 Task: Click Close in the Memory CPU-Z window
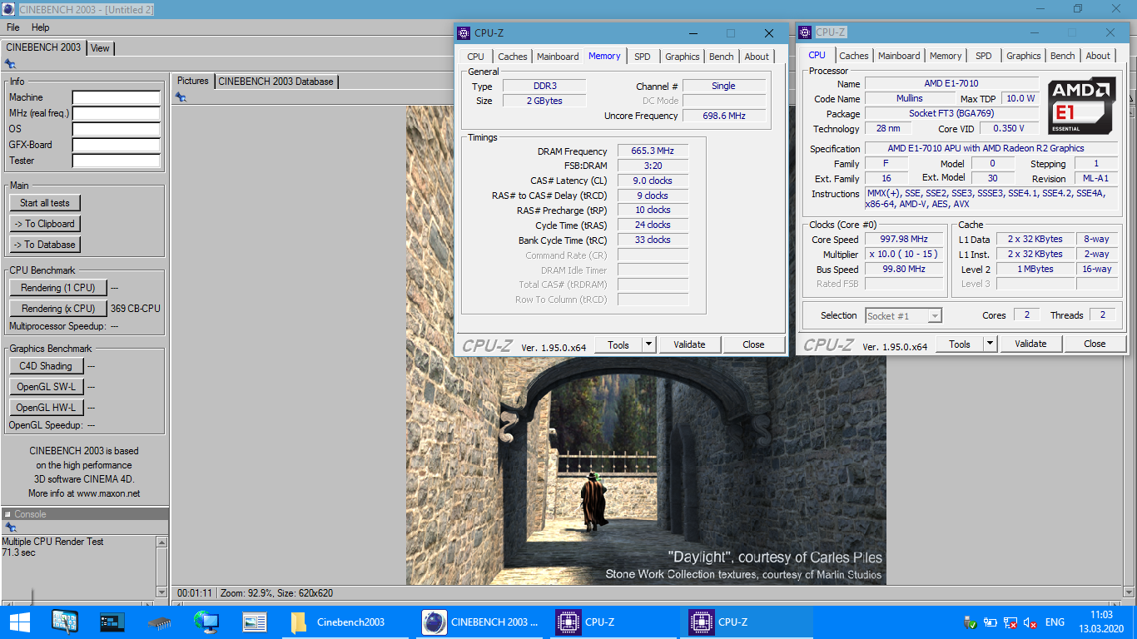click(x=753, y=344)
